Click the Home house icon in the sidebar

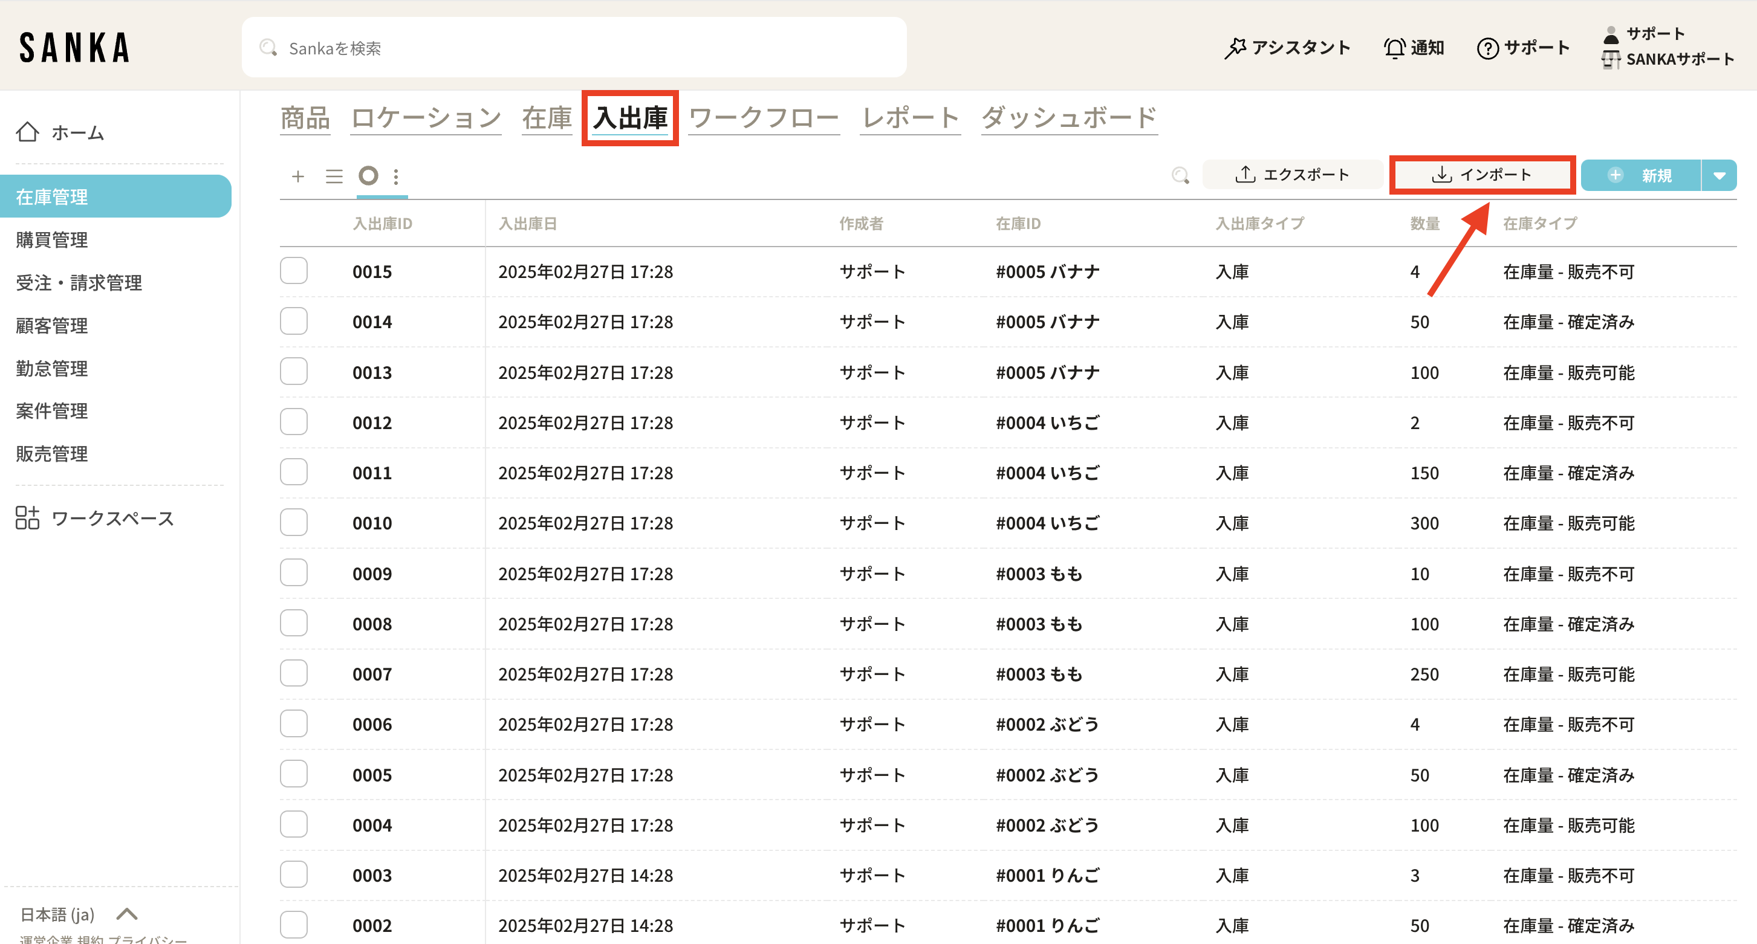pos(27,132)
